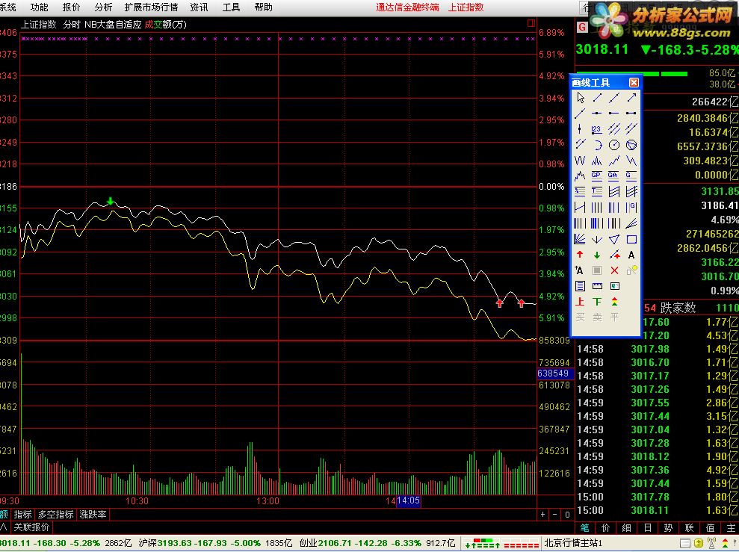The image size is (739, 552).
Task: Select the circle drawing tool
Action: click(x=614, y=145)
